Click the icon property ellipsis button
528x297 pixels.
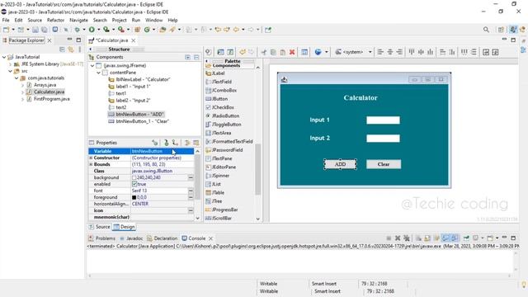pyautogui.click(x=191, y=210)
